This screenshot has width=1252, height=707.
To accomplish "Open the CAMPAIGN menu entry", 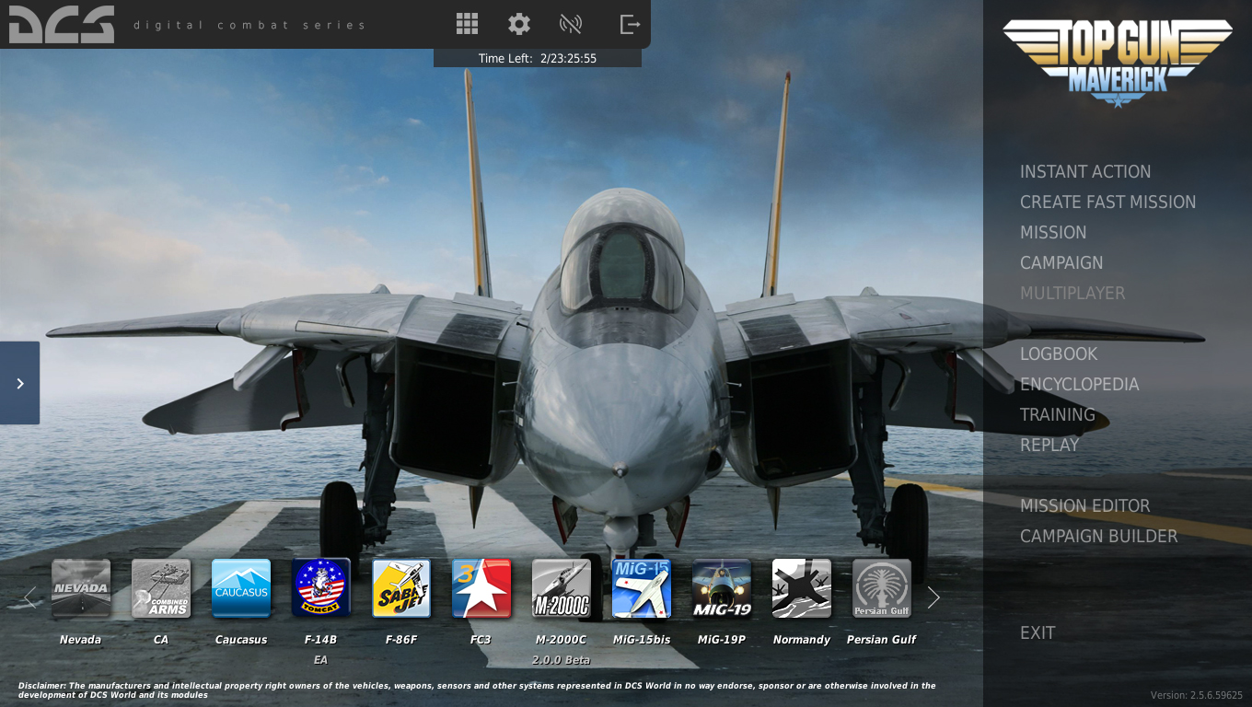I will click(1061, 263).
